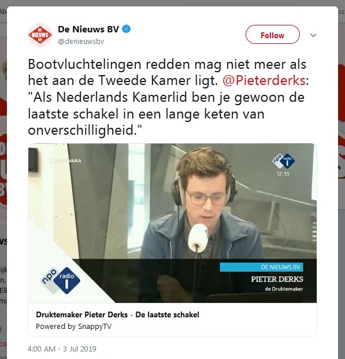
Task: Click the blue verified badge icon
Action: click(126, 29)
